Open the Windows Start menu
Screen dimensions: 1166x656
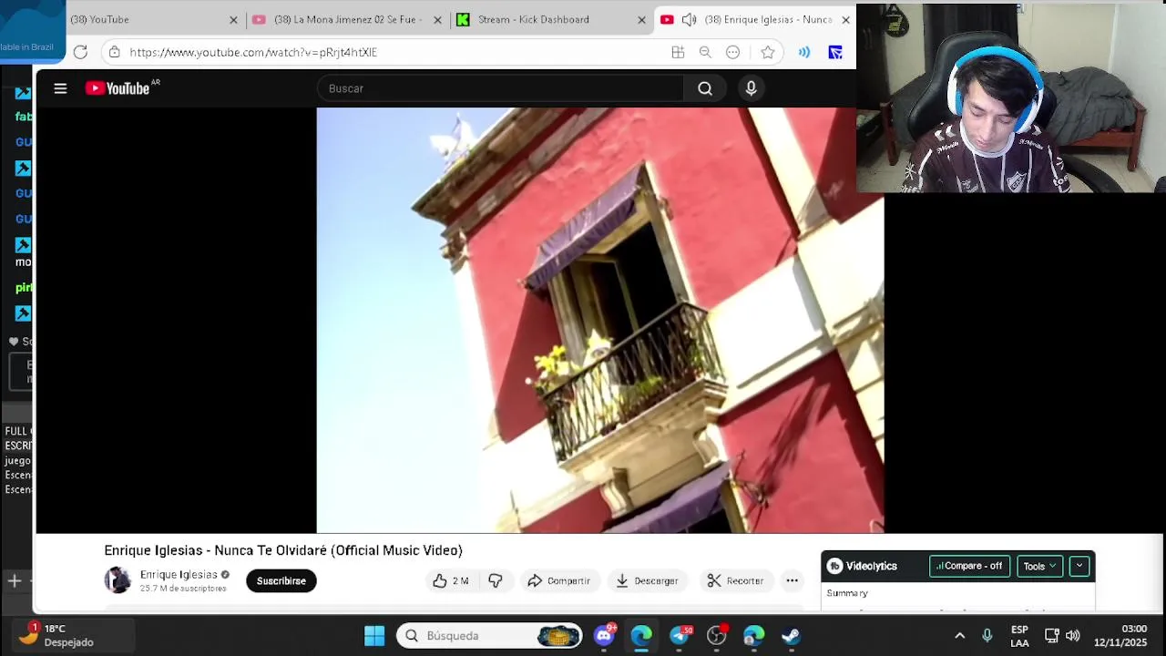click(374, 636)
